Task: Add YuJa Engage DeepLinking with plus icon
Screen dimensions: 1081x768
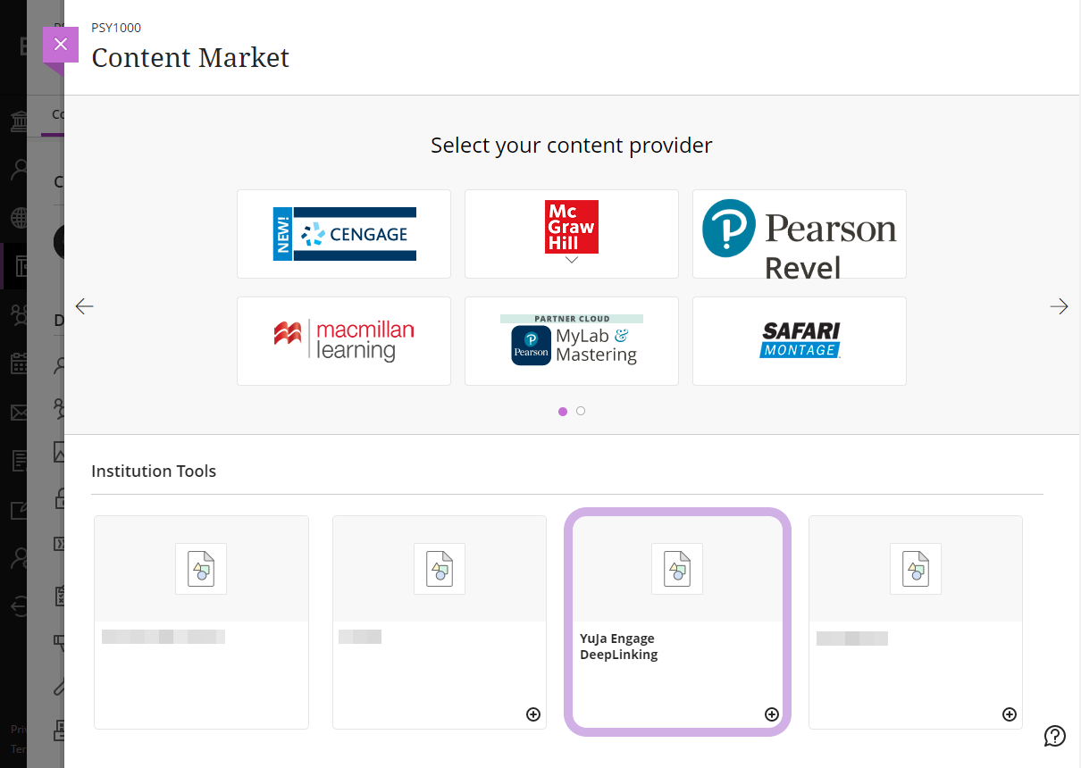Action: point(772,714)
